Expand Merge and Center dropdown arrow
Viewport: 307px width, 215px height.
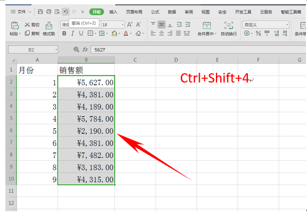(x=215, y=34)
